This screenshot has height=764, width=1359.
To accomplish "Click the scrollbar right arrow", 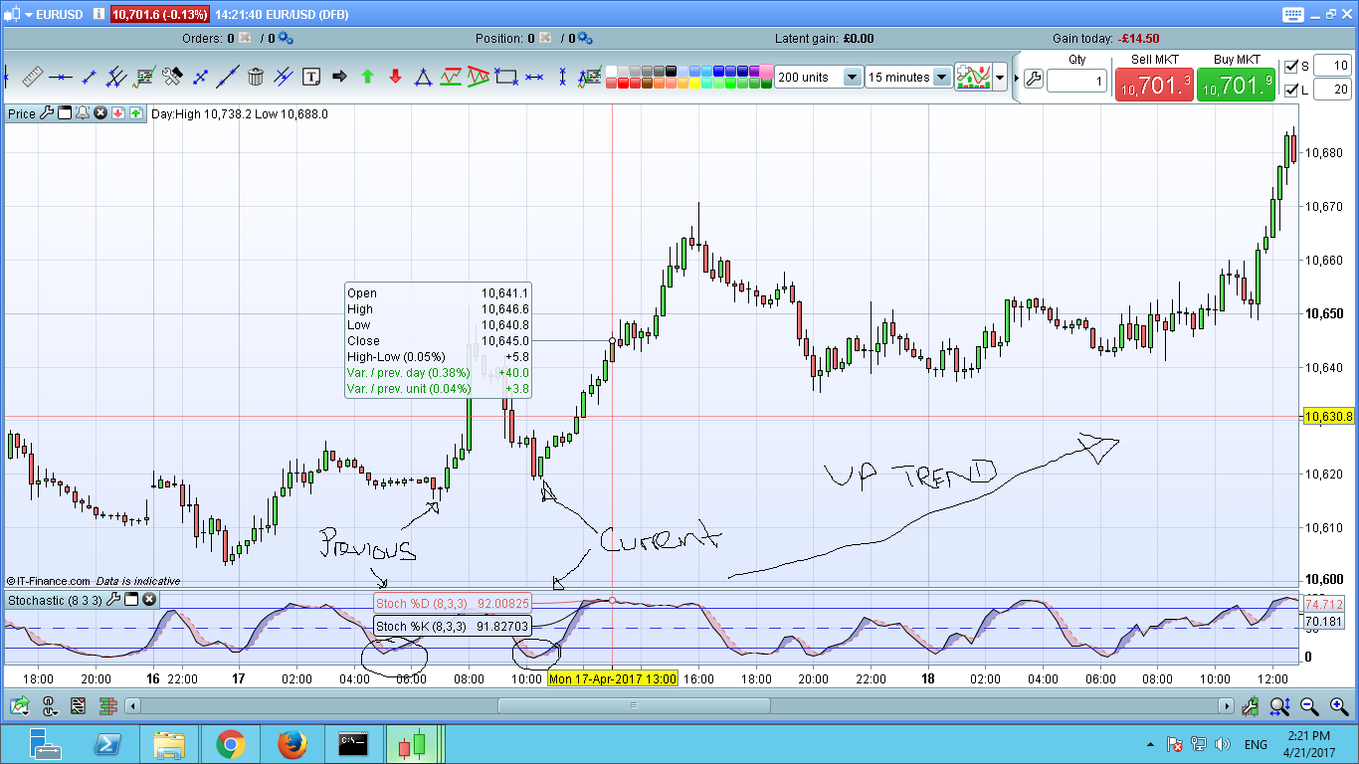I will (x=1227, y=706).
